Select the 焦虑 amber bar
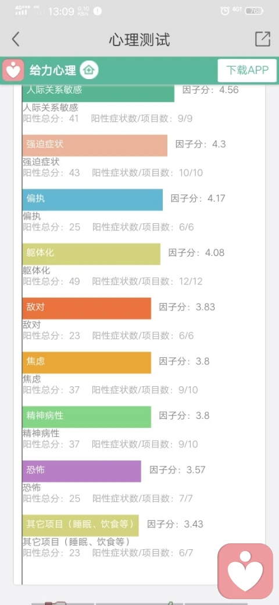The height and width of the screenshot is (605, 279). point(87,362)
